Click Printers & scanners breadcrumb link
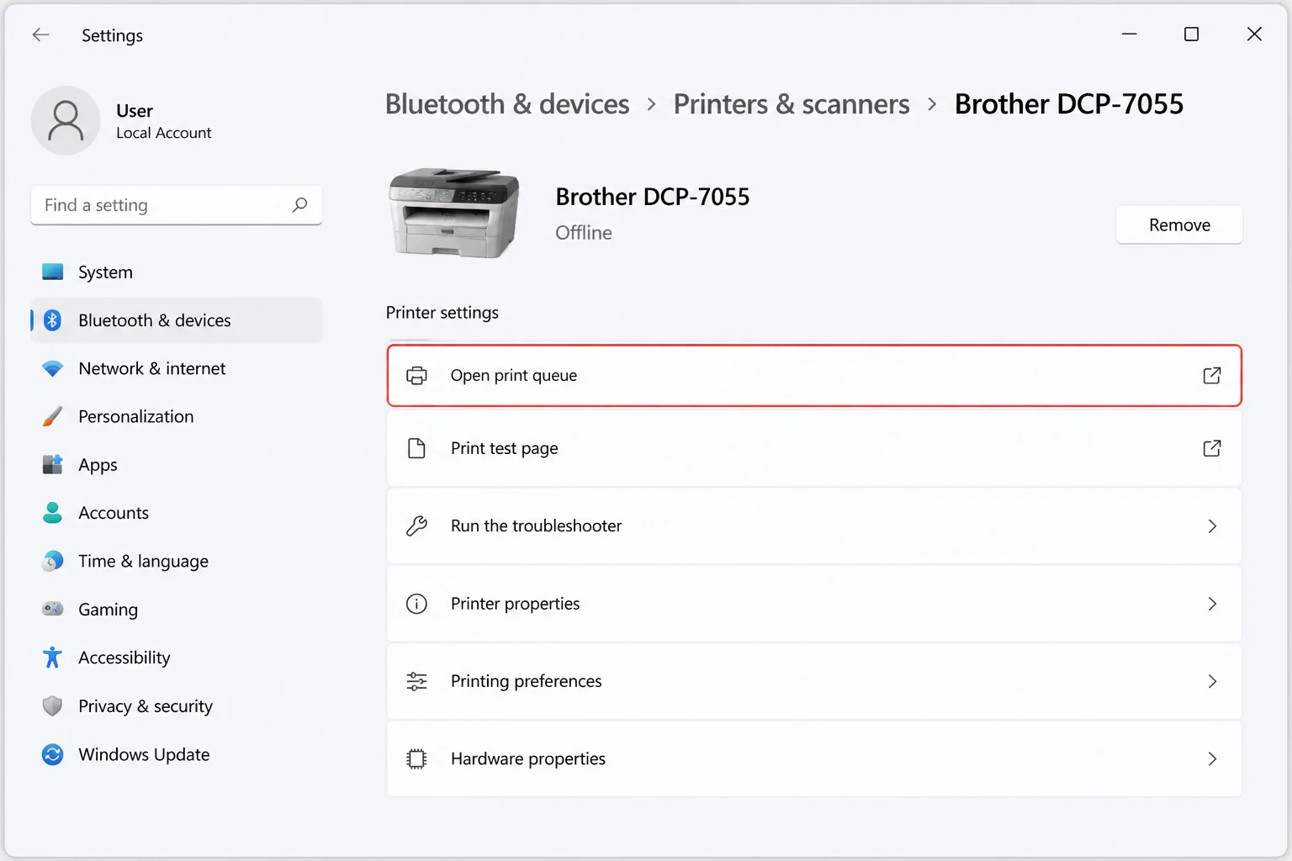The height and width of the screenshot is (861, 1292). pos(792,104)
